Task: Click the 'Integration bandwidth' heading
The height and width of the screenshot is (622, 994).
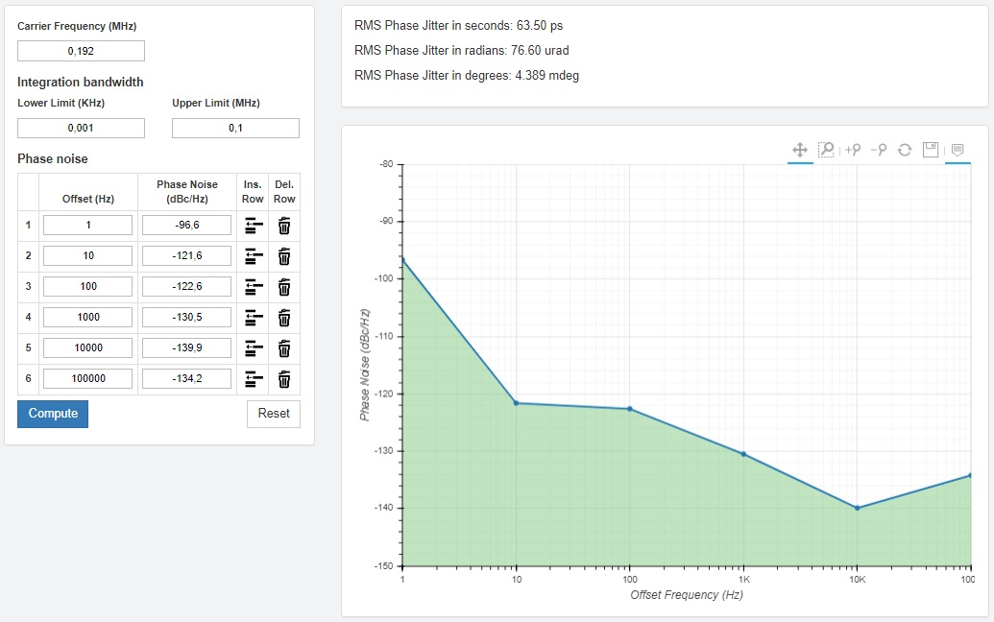Action: coord(80,82)
